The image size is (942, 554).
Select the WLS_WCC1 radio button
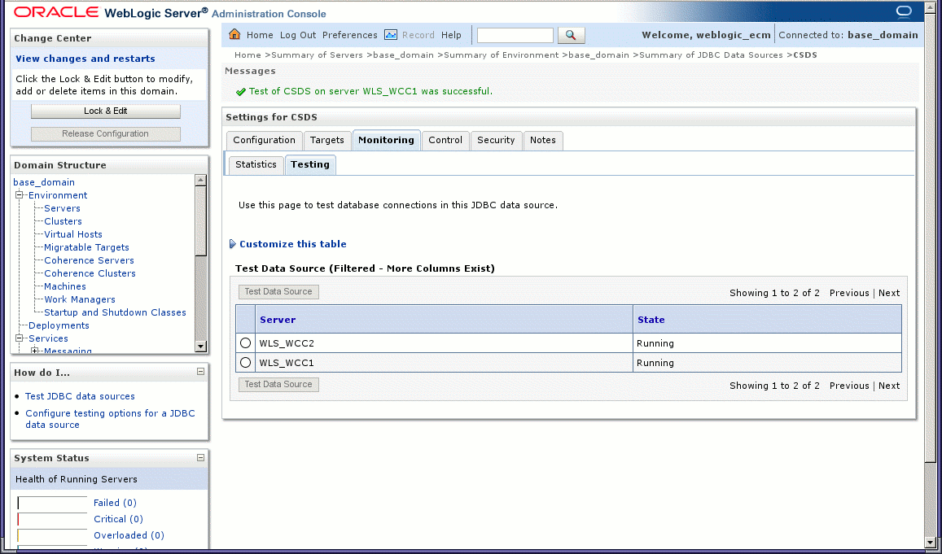[245, 362]
